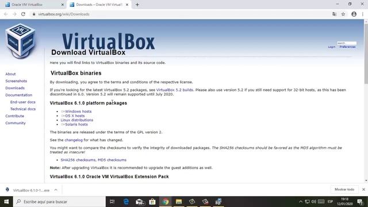Screen dimensions: 368x207
Task: Switch to the first Oracle VM VirtualBox tab
Action: coord(34,5)
